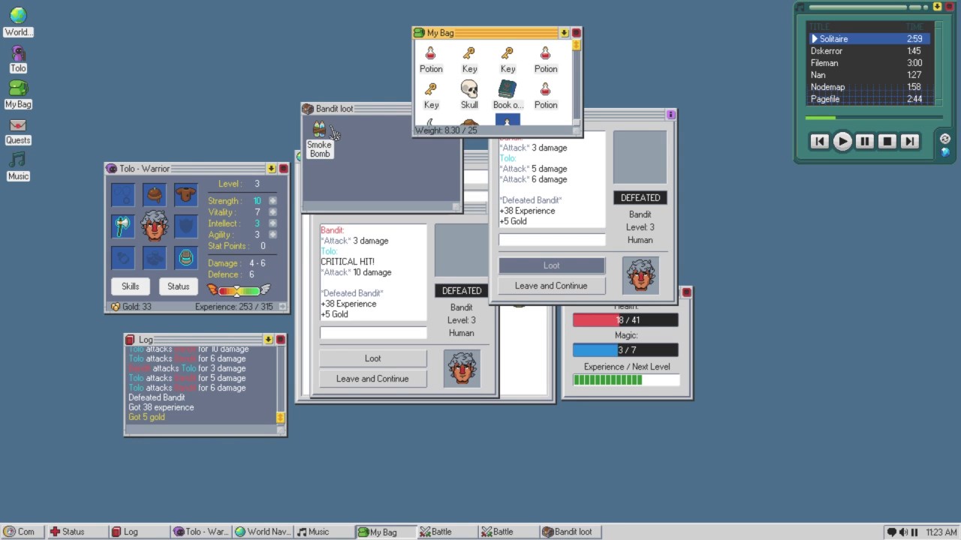Seek along the music progress bar
Screen dimensions: 961x540
(874, 118)
